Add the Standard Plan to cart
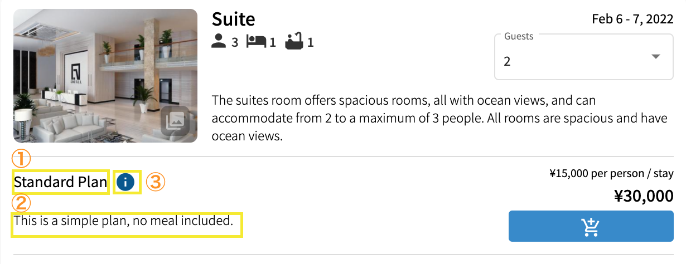 591,226
